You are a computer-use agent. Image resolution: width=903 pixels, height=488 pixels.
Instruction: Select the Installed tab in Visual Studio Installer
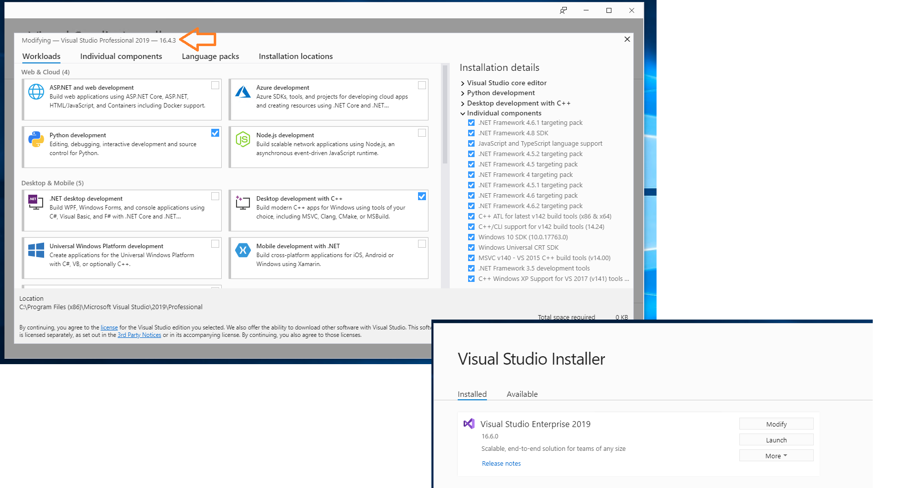point(472,394)
